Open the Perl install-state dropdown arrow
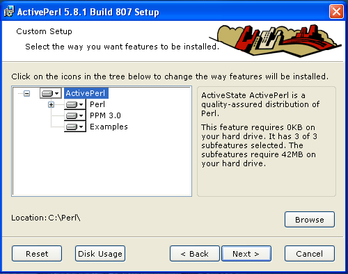Image resolution: width=348 pixels, height=274 pixels. (x=81, y=104)
